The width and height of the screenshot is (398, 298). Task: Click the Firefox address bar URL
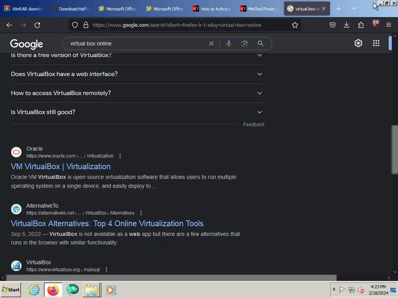click(177, 25)
